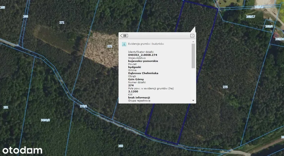The height and width of the screenshot is (156, 284).
Task: Pick parcel 266 label on map
Action: pyautogui.click(x=25, y=16)
